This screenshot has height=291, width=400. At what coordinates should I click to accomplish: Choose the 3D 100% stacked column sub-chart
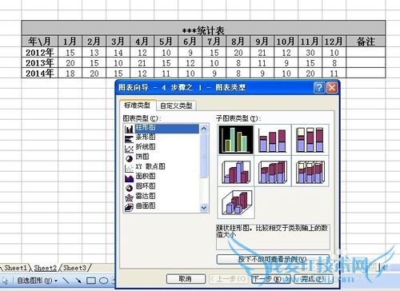pos(310,171)
